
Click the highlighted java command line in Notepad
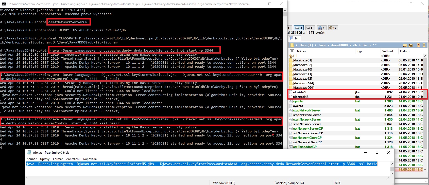[202, 164]
